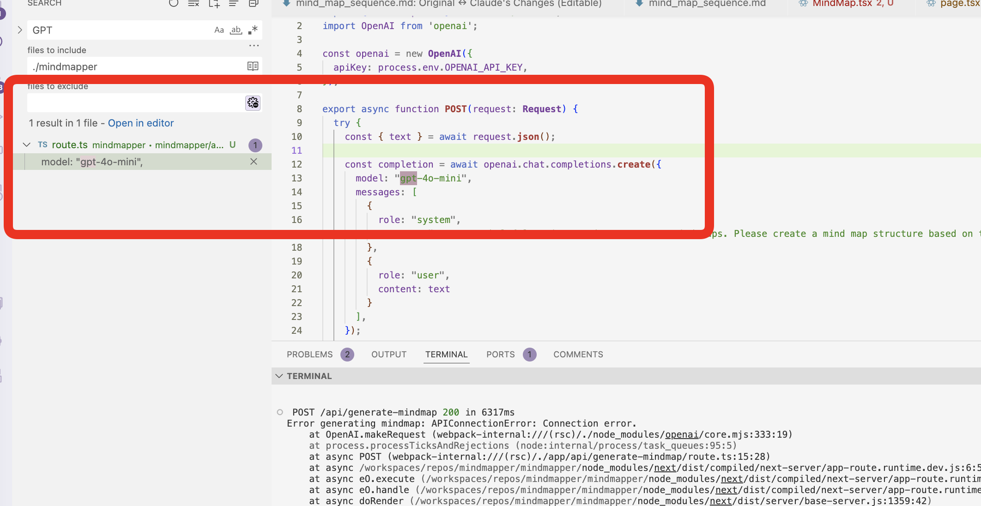This screenshot has width=981, height=506.
Task: Open the MindMap.tsx editor tab
Action: point(842,4)
